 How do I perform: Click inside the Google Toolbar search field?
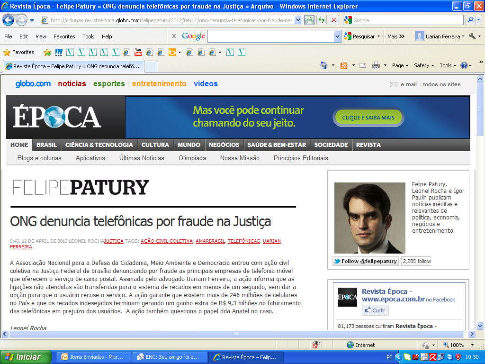pos(271,36)
